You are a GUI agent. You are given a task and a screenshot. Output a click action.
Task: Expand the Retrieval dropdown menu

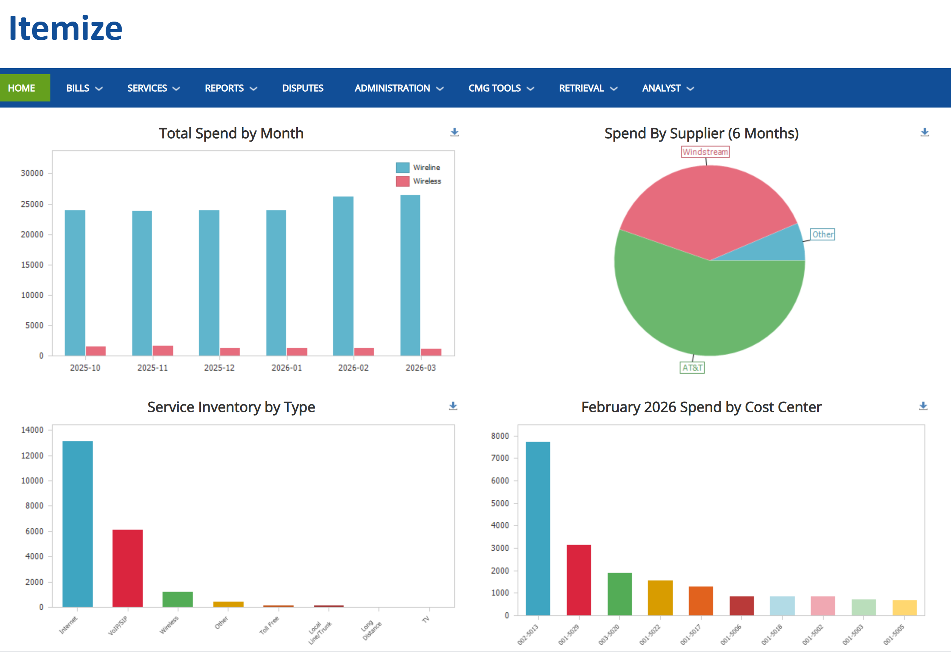click(588, 88)
